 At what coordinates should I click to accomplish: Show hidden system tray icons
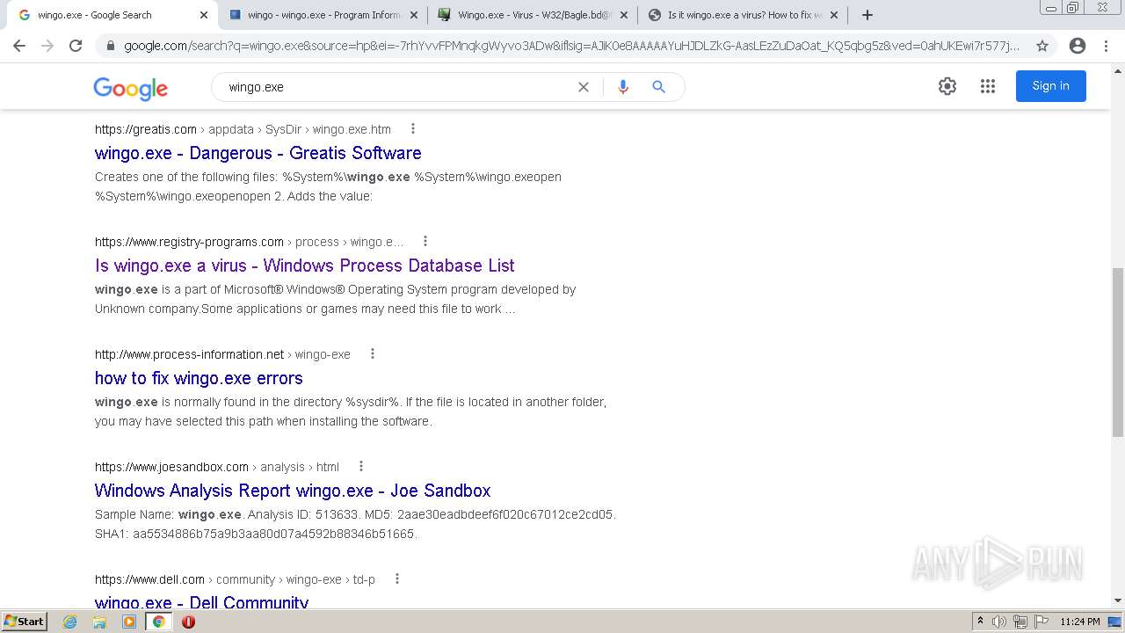coord(980,622)
